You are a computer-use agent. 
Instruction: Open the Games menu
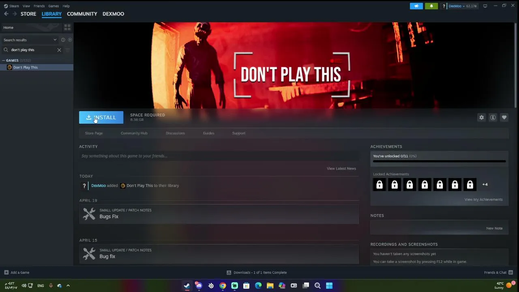(x=54, y=6)
